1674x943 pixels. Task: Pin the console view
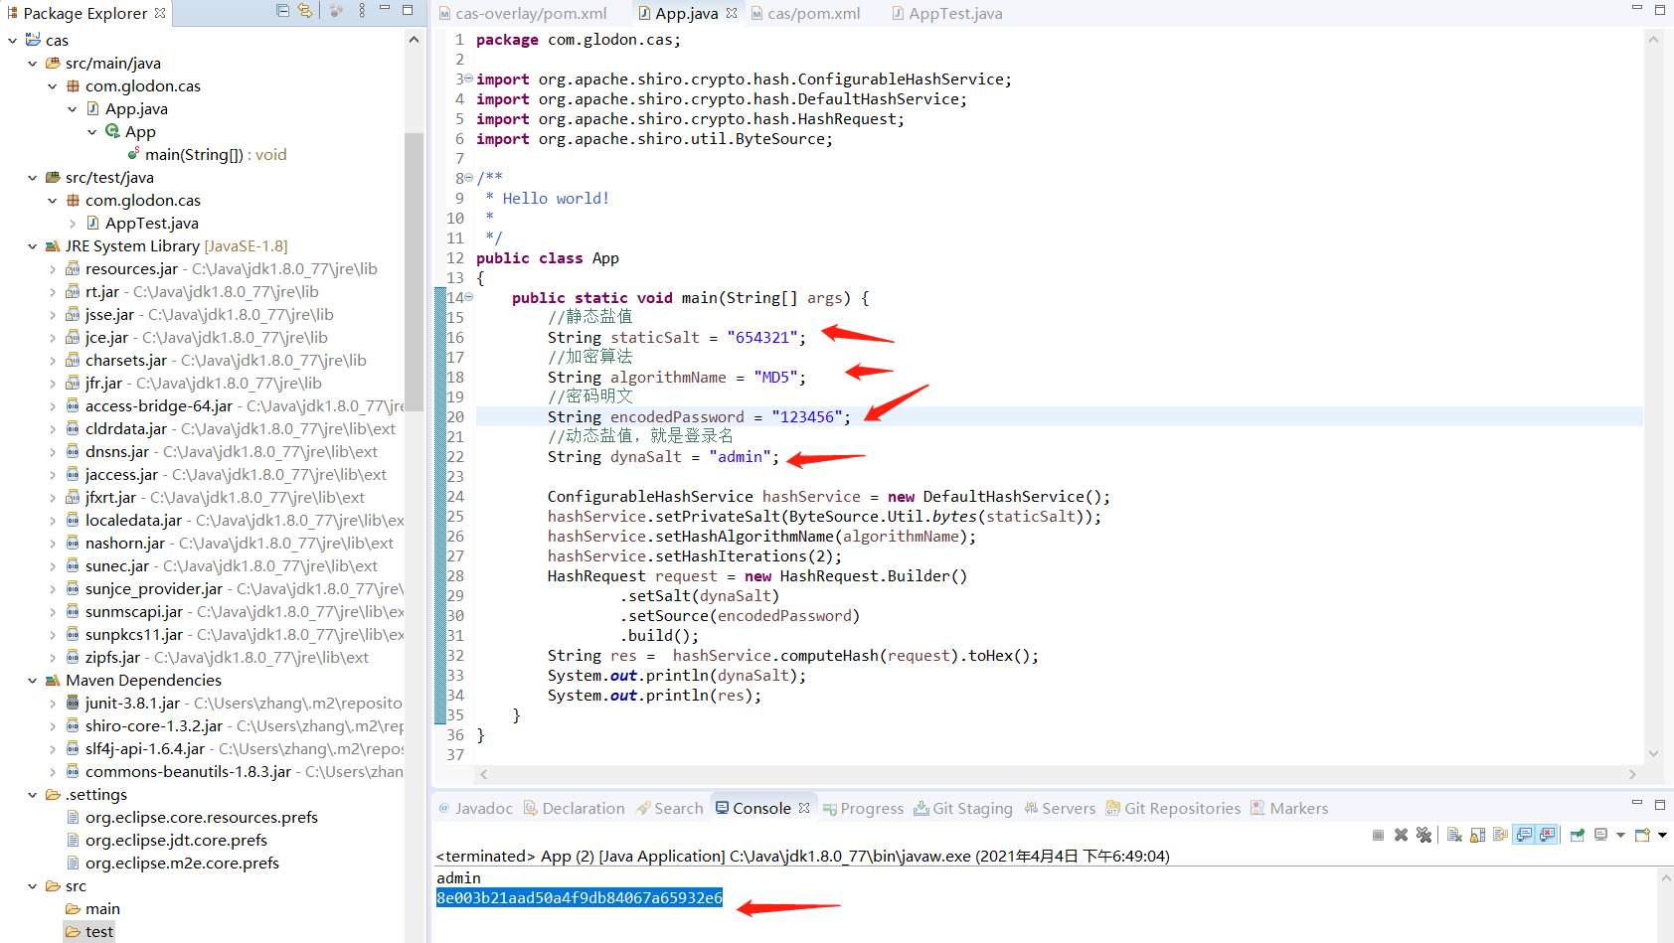coord(1578,835)
